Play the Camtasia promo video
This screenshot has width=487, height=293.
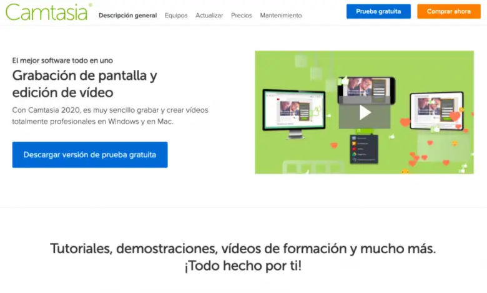(x=365, y=112)
